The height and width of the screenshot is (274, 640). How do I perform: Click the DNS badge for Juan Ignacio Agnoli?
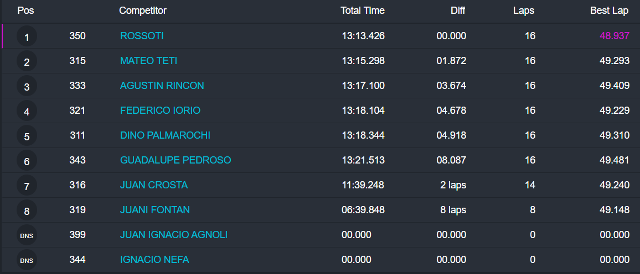coord(27,235)
